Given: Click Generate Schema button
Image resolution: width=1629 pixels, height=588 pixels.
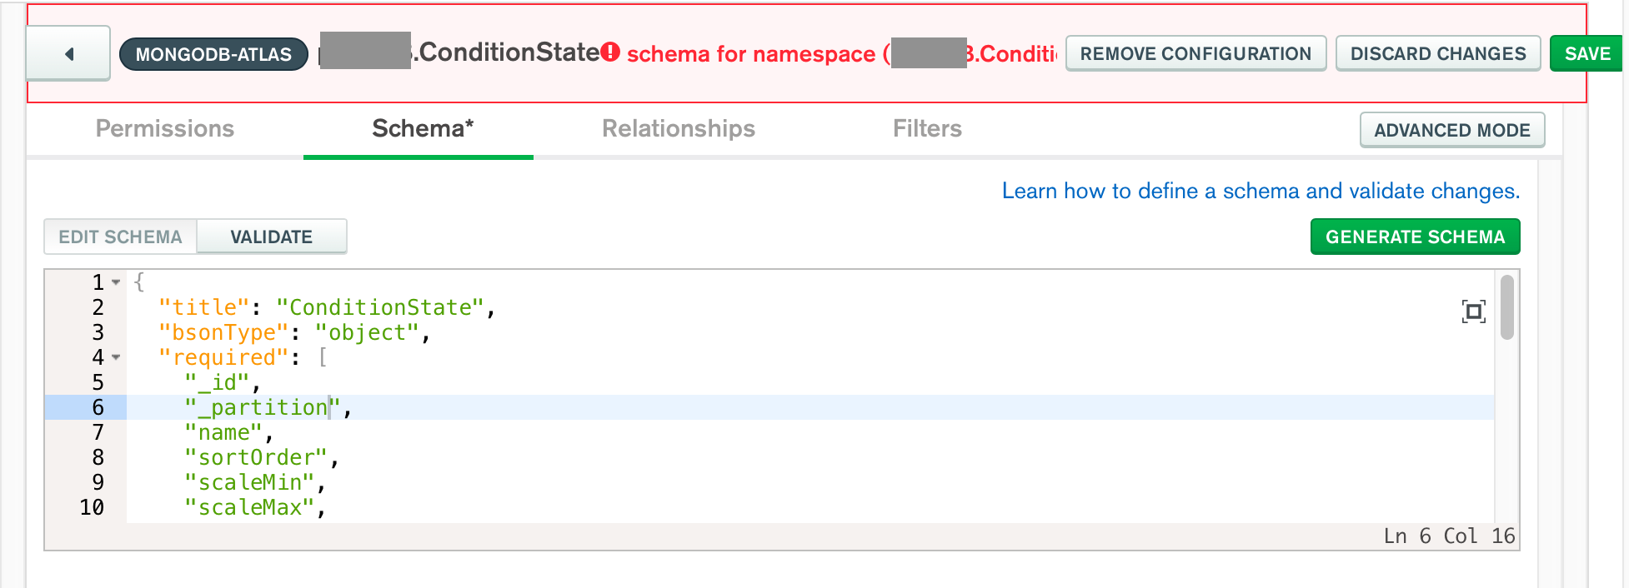Looking at the screenshot, I should [x=1415, y=237].
